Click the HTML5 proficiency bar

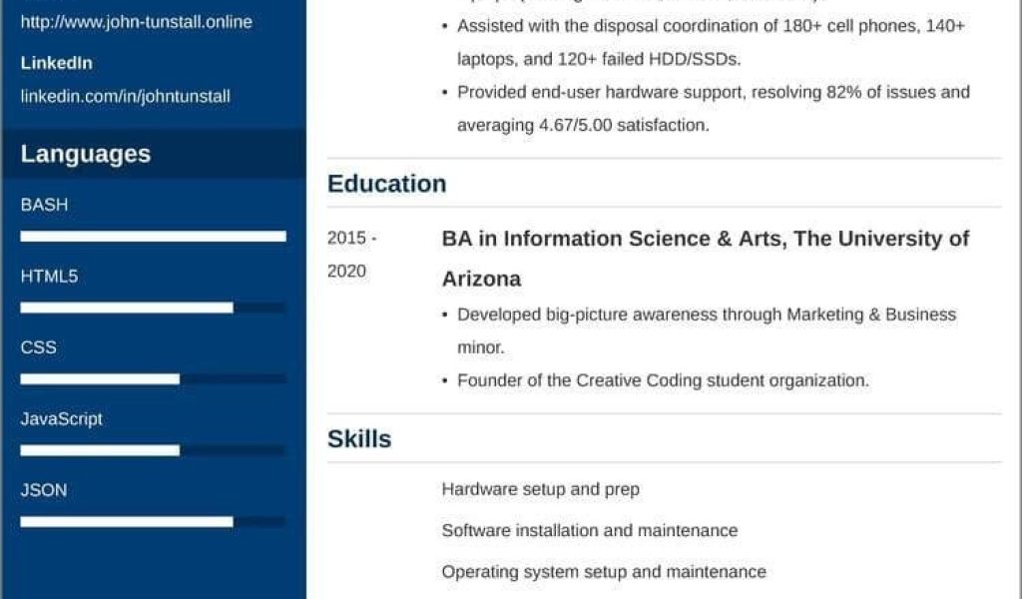click(153, 308)
